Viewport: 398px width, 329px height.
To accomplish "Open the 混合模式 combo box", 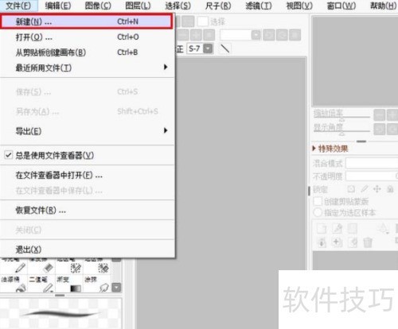I will tap(372, 163).
